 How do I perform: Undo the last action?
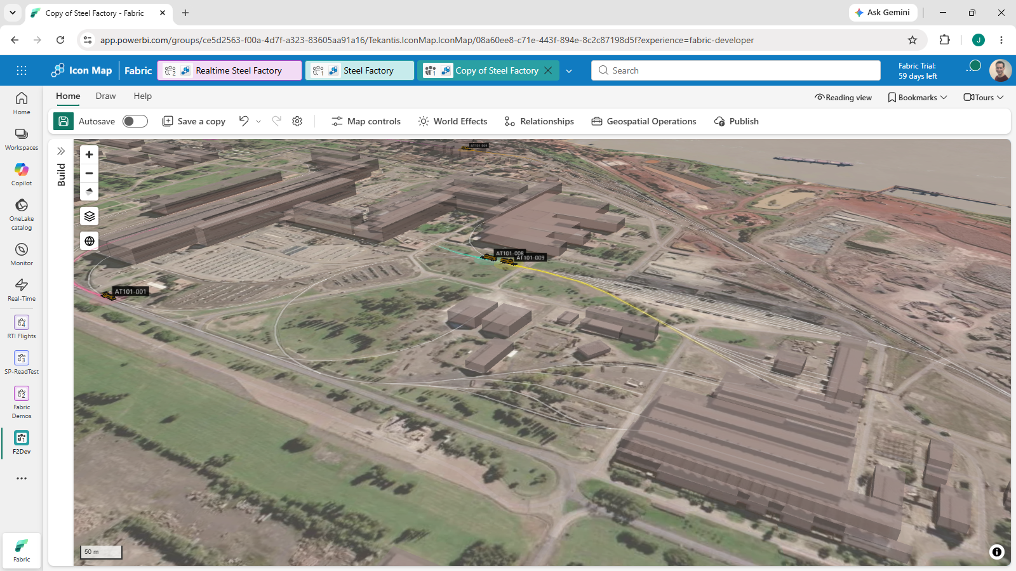(x=244, y=121)
